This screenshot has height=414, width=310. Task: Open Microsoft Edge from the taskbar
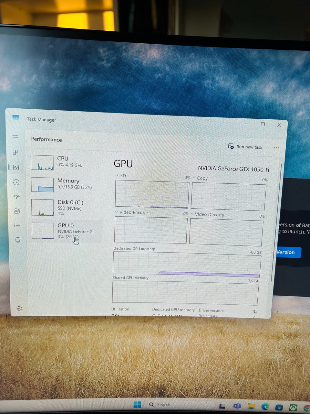[x=265, y=407]
